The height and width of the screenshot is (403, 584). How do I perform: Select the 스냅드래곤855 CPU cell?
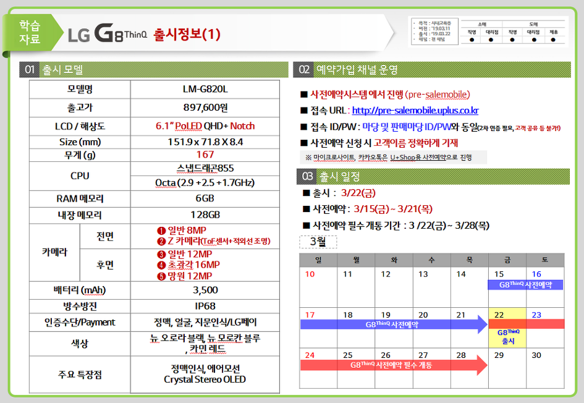[x=205, y=168]
